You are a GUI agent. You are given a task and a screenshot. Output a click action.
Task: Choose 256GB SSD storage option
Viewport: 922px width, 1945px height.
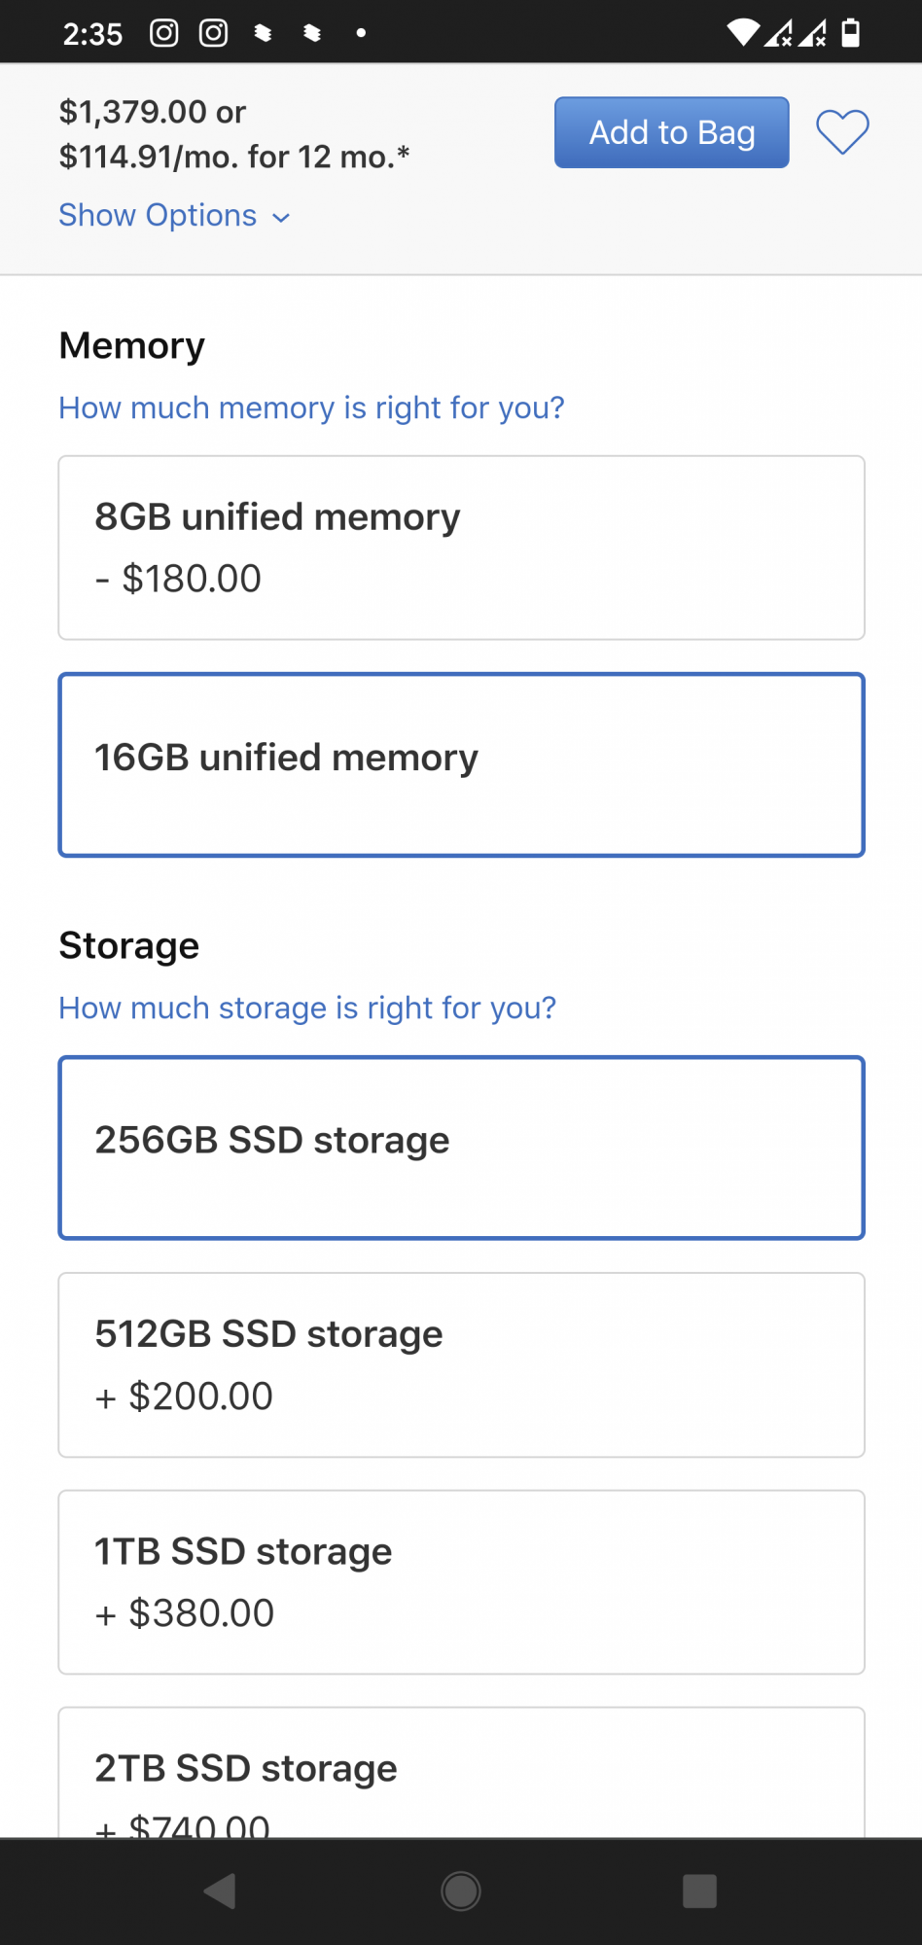coord(461,1148)
